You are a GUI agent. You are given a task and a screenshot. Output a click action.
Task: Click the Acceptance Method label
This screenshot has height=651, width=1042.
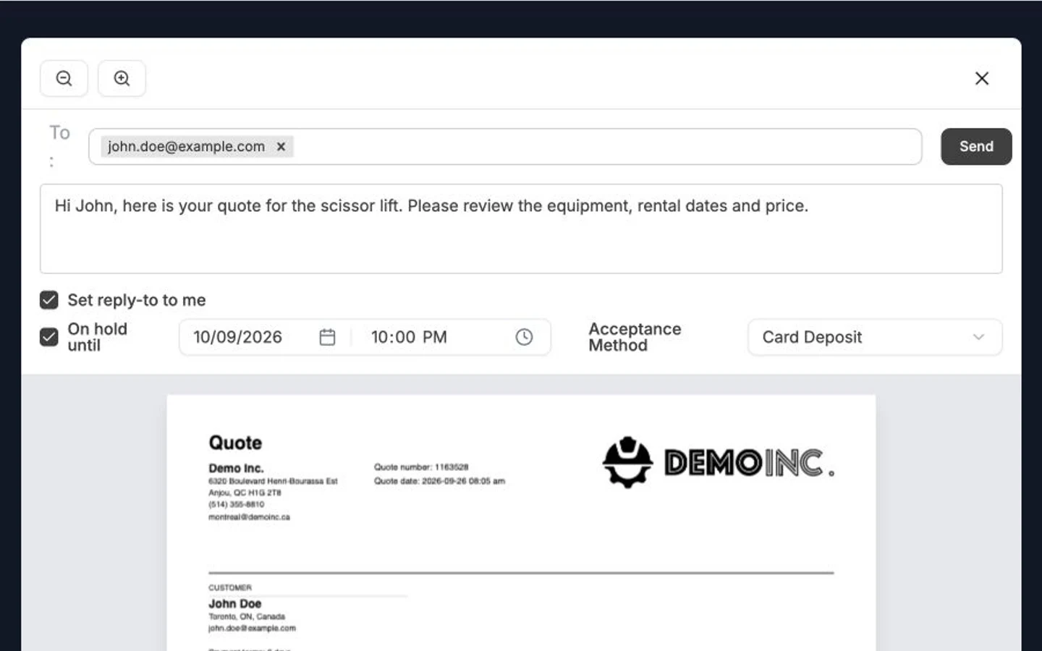point(635,337)
